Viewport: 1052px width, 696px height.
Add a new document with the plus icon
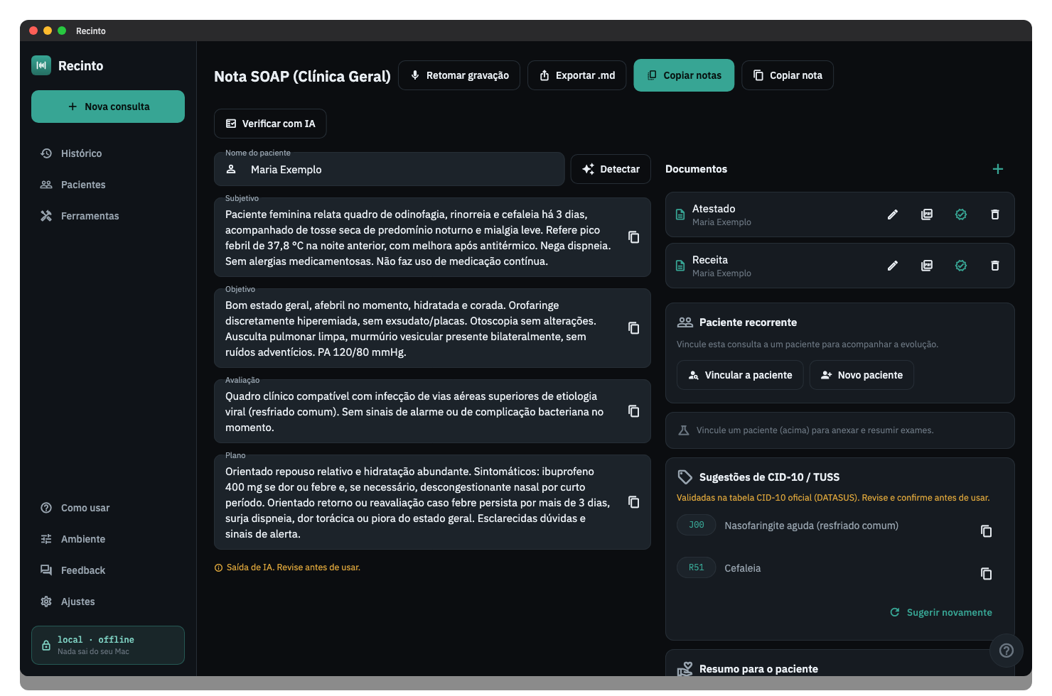click(998, 169)
